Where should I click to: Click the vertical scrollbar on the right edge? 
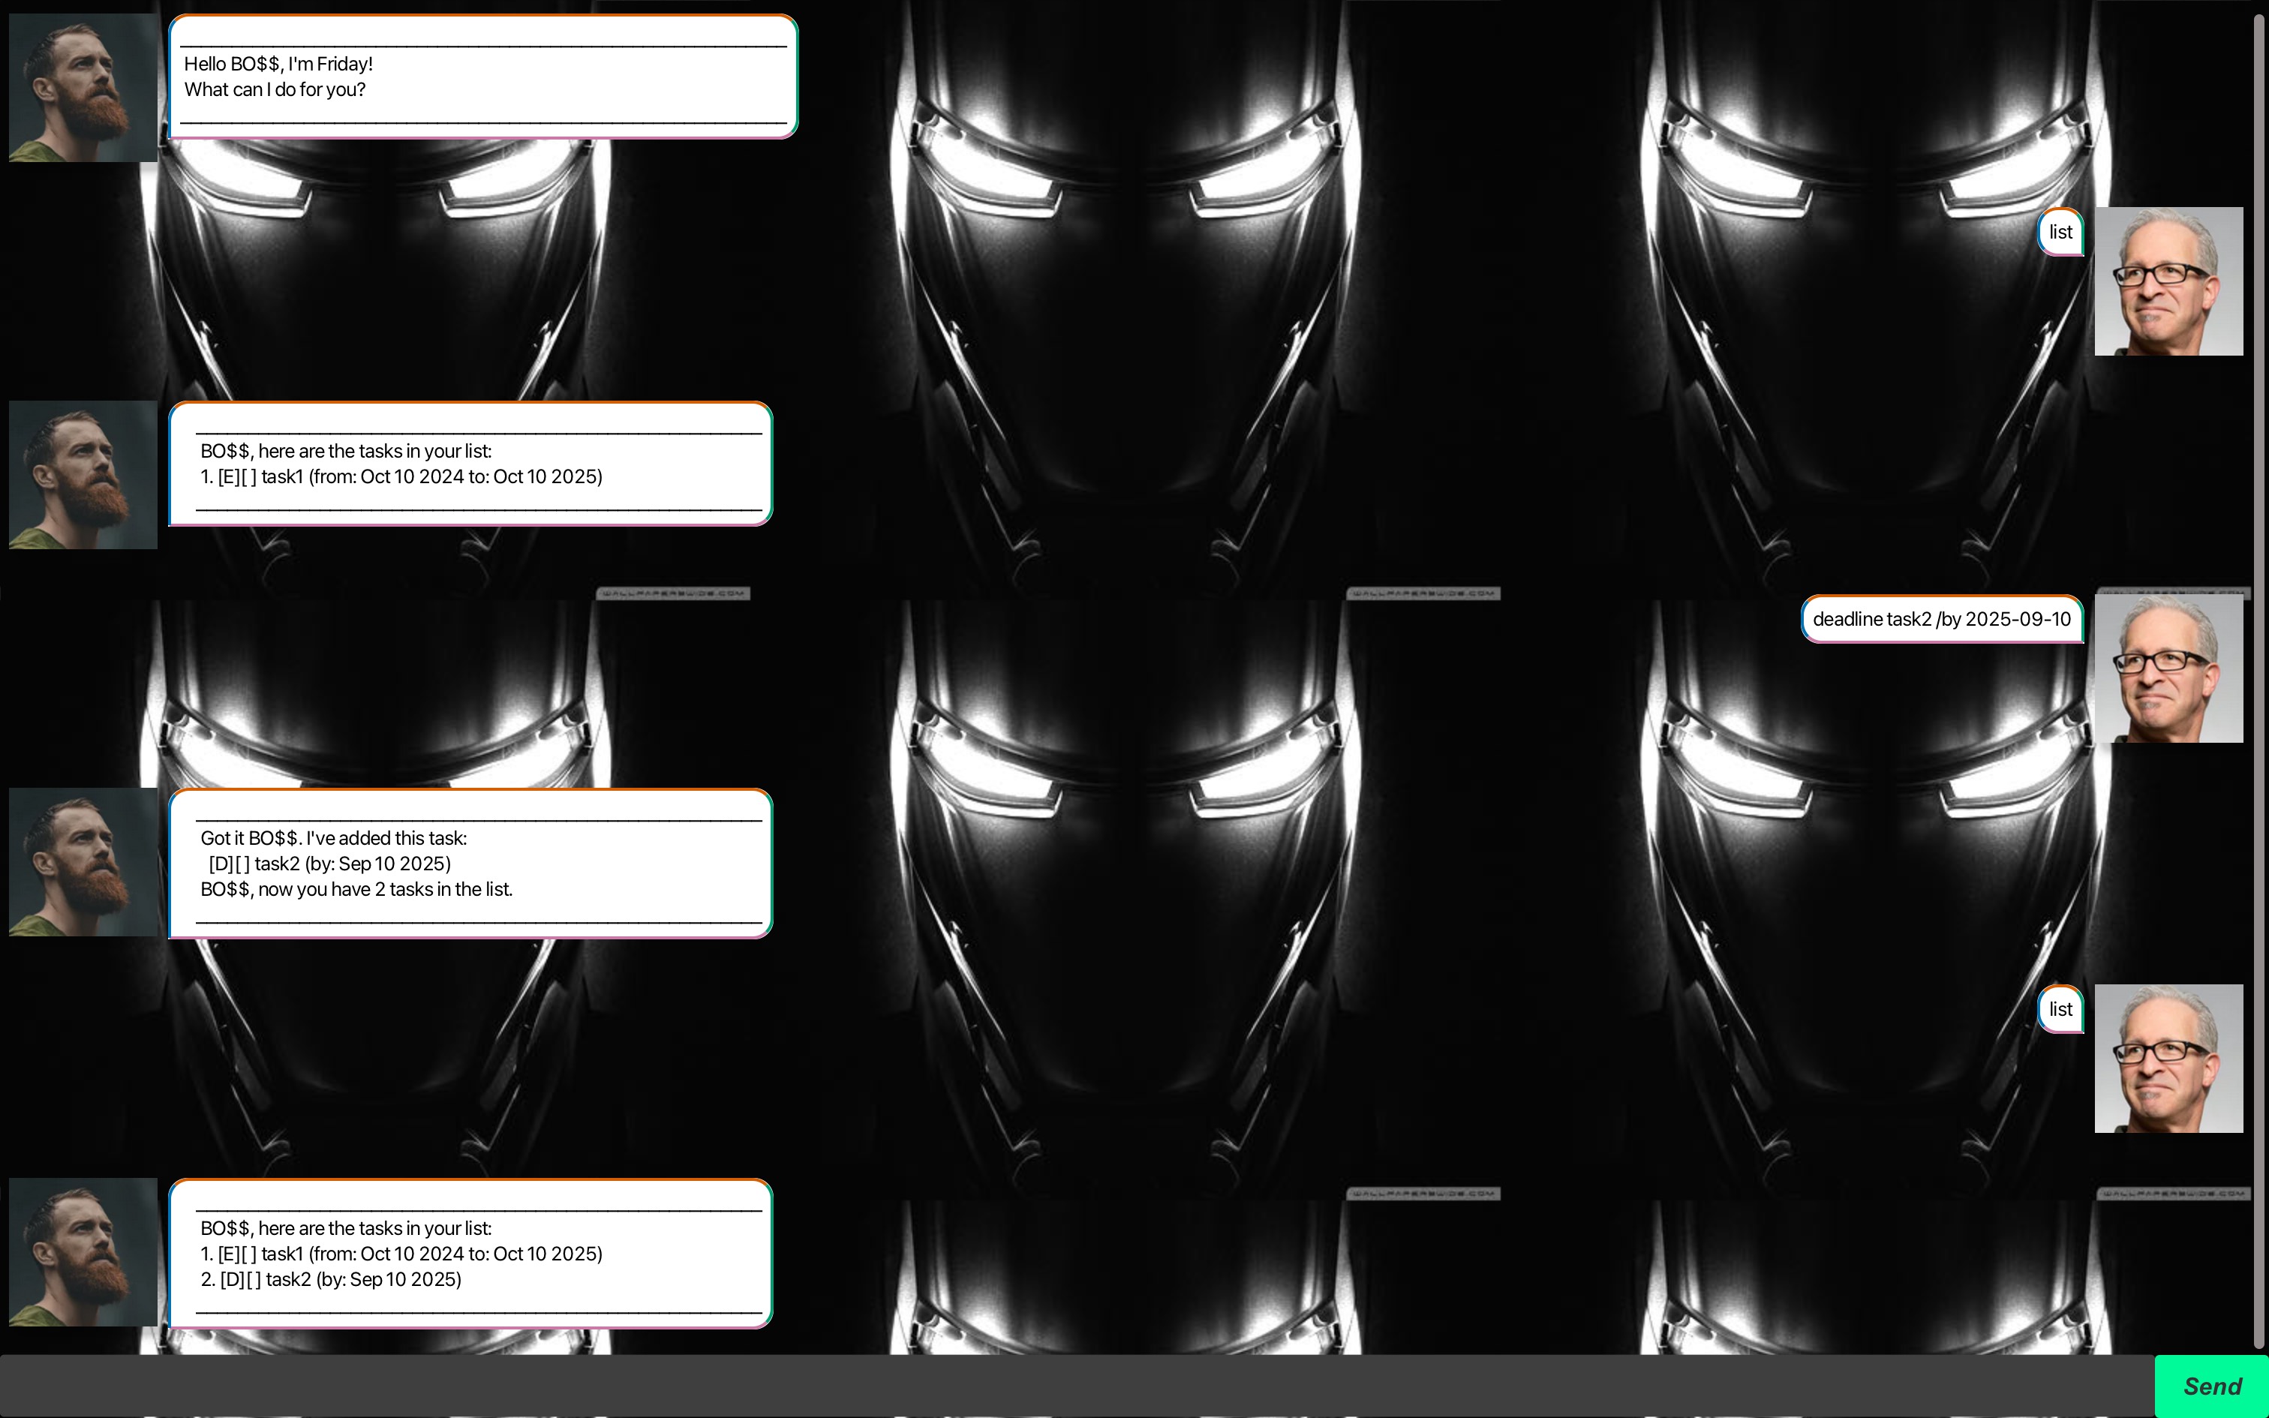click(2260, 675)
